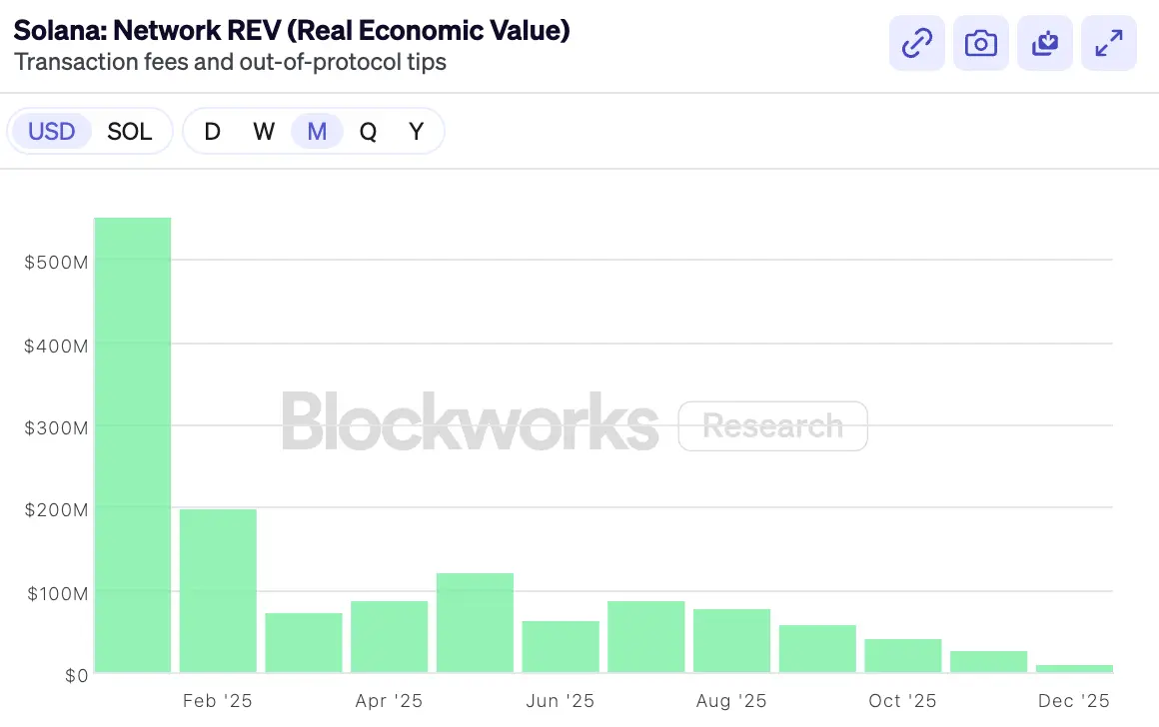Switch to the Weekly W timeframe
Viewport: 1159px width, 727px height.
[264, 131]
